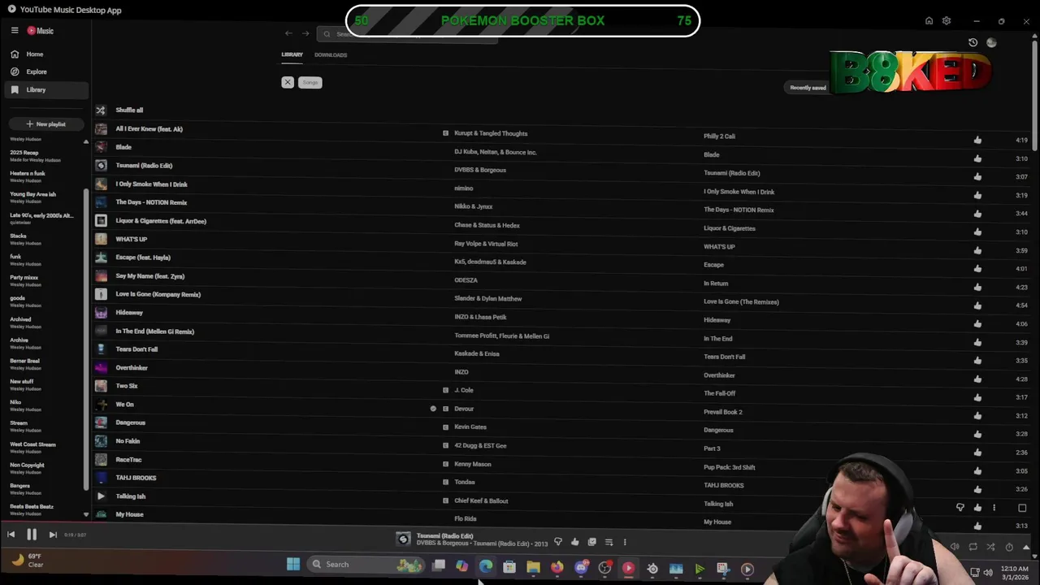Open the now playing album thumbnail
This screenshot has width=1040, height=585.
(403, 539)
